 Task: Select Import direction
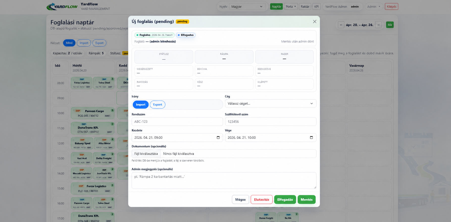pos(141,105)
